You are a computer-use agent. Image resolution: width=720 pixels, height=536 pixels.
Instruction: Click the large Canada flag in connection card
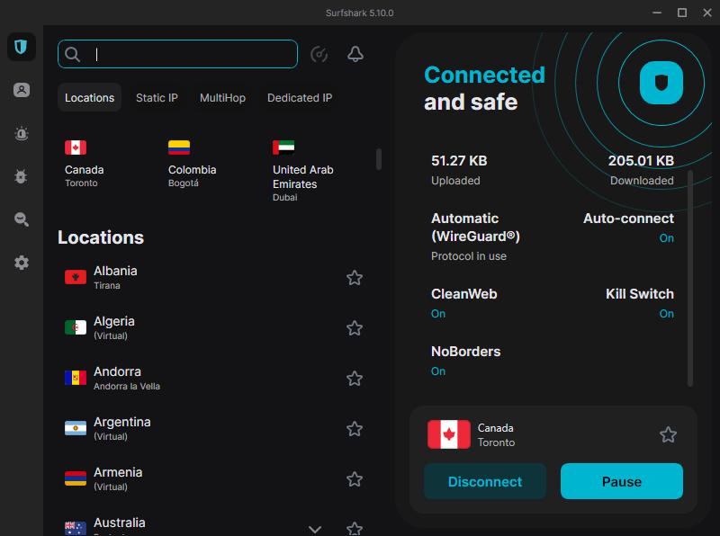448,434
